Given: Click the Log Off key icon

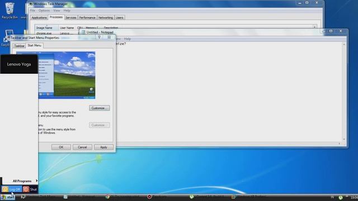Looking at the screenshot, I should (x=5, y=189).
